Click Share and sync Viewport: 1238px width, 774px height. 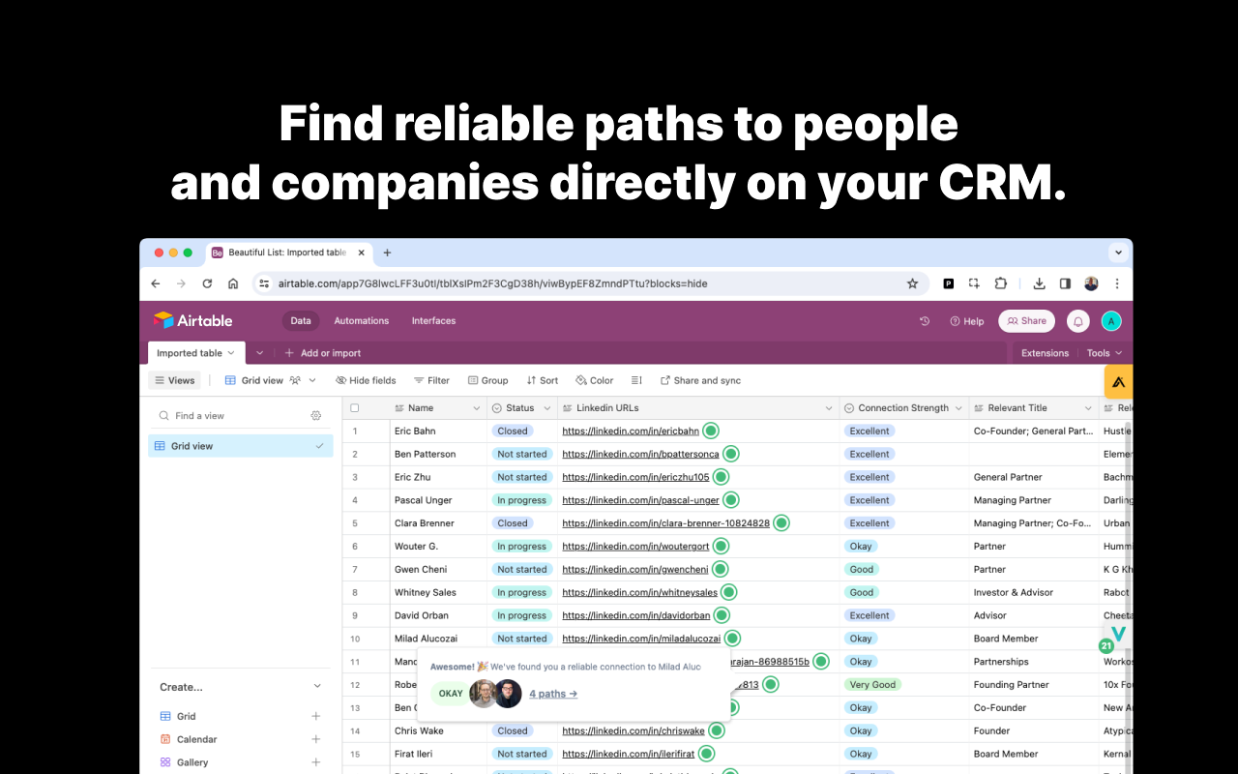coord(700,380)
